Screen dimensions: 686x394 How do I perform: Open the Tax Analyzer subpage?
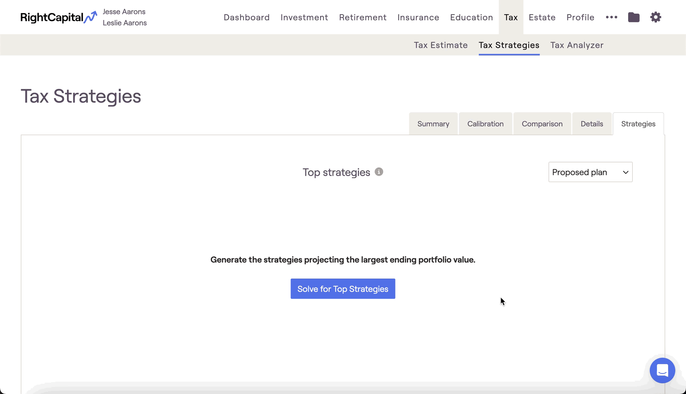click(x=577, y=45)
